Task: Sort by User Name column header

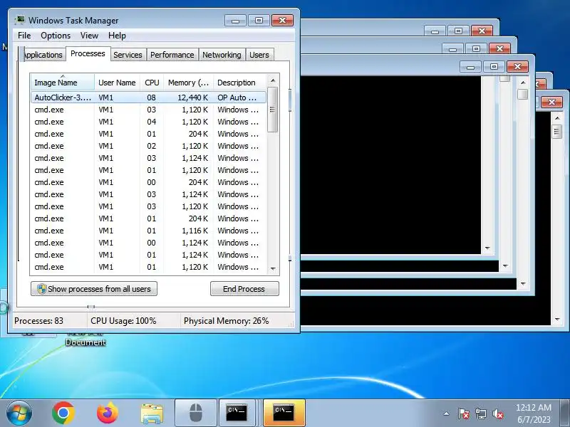Action: coord(117,83)
